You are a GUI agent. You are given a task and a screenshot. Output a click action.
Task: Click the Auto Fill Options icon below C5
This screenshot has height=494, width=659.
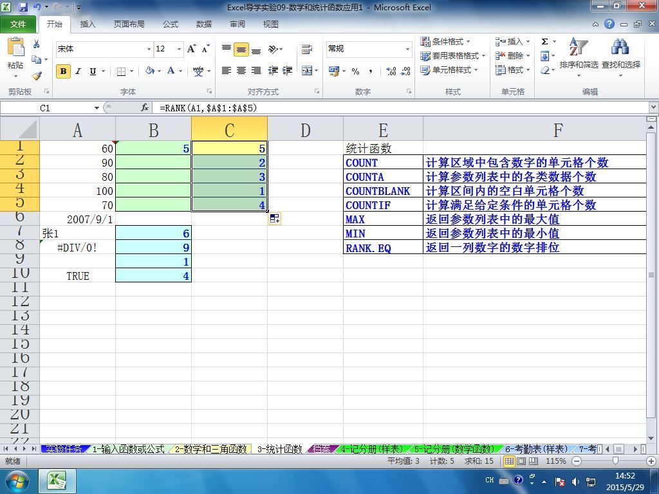(275, 219)
